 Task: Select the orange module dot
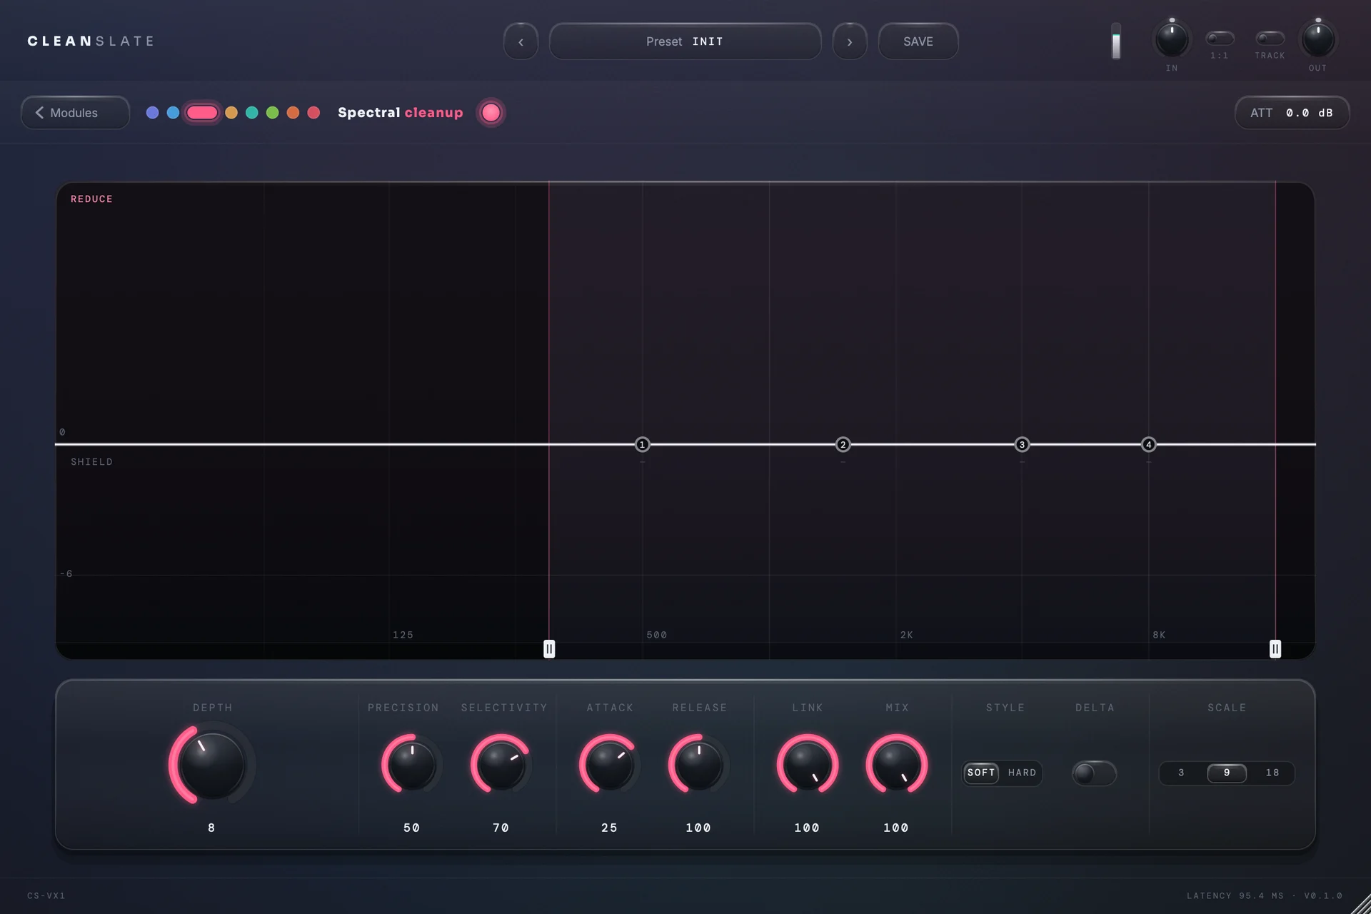pyautogui.click(x=293, y=113)
